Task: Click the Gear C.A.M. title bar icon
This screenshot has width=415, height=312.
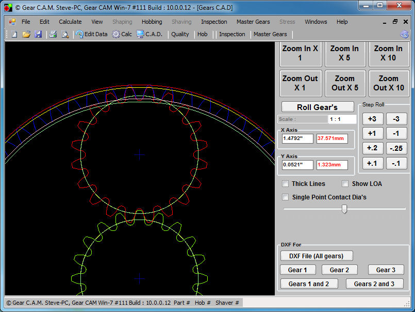Action: click(8, 7)
